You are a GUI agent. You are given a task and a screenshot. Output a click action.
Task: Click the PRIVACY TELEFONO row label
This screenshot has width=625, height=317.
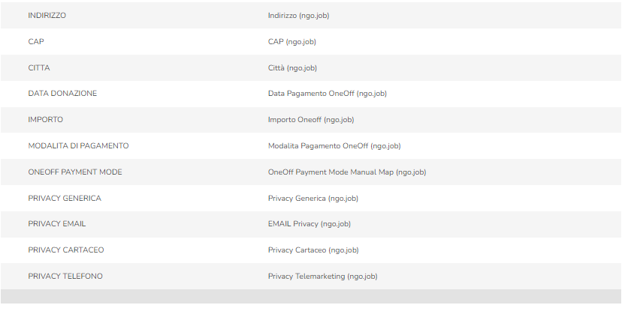65,277
